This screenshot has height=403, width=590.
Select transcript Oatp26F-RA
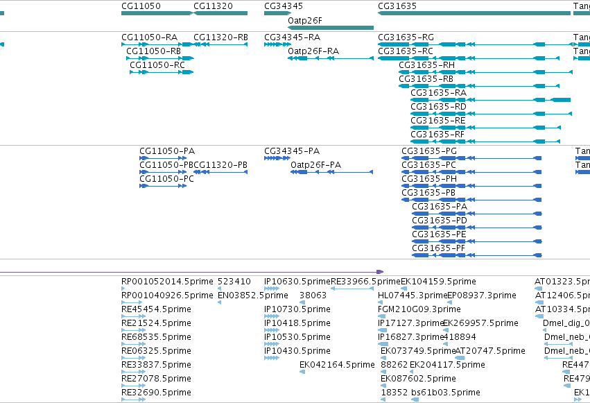coord(313,51)
